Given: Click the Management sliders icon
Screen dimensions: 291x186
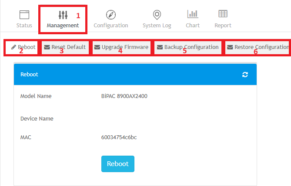Looking at the screenshot, I should [x=63, y=14].
